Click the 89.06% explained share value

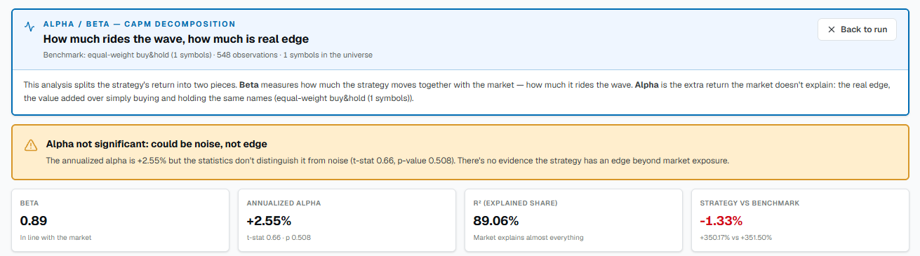(x=498, y=221)
